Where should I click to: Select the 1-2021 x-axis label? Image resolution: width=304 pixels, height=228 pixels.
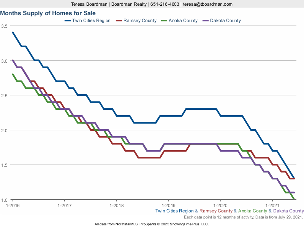click(x=272, y=205)
